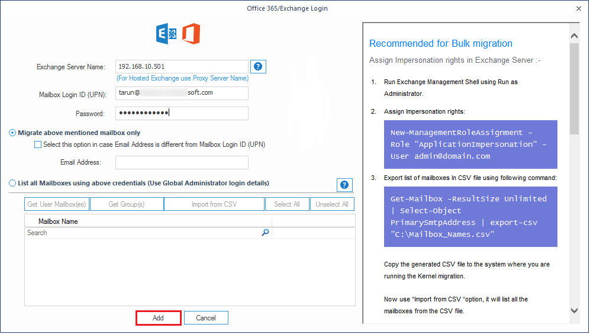Image resolution: width=590 pixels, height=334 pixels.
Task: Click the Proxy Server Name hint text
Action: pyautogui.click(x=182, y=78)
